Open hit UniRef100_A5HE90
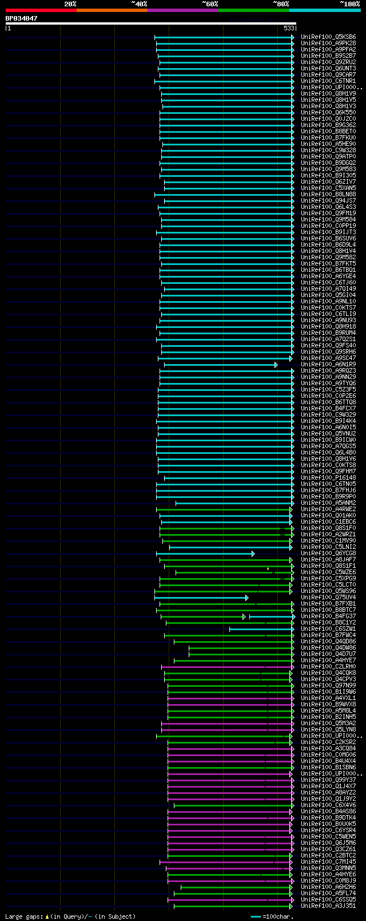366x921 pixels. point(328,144)
